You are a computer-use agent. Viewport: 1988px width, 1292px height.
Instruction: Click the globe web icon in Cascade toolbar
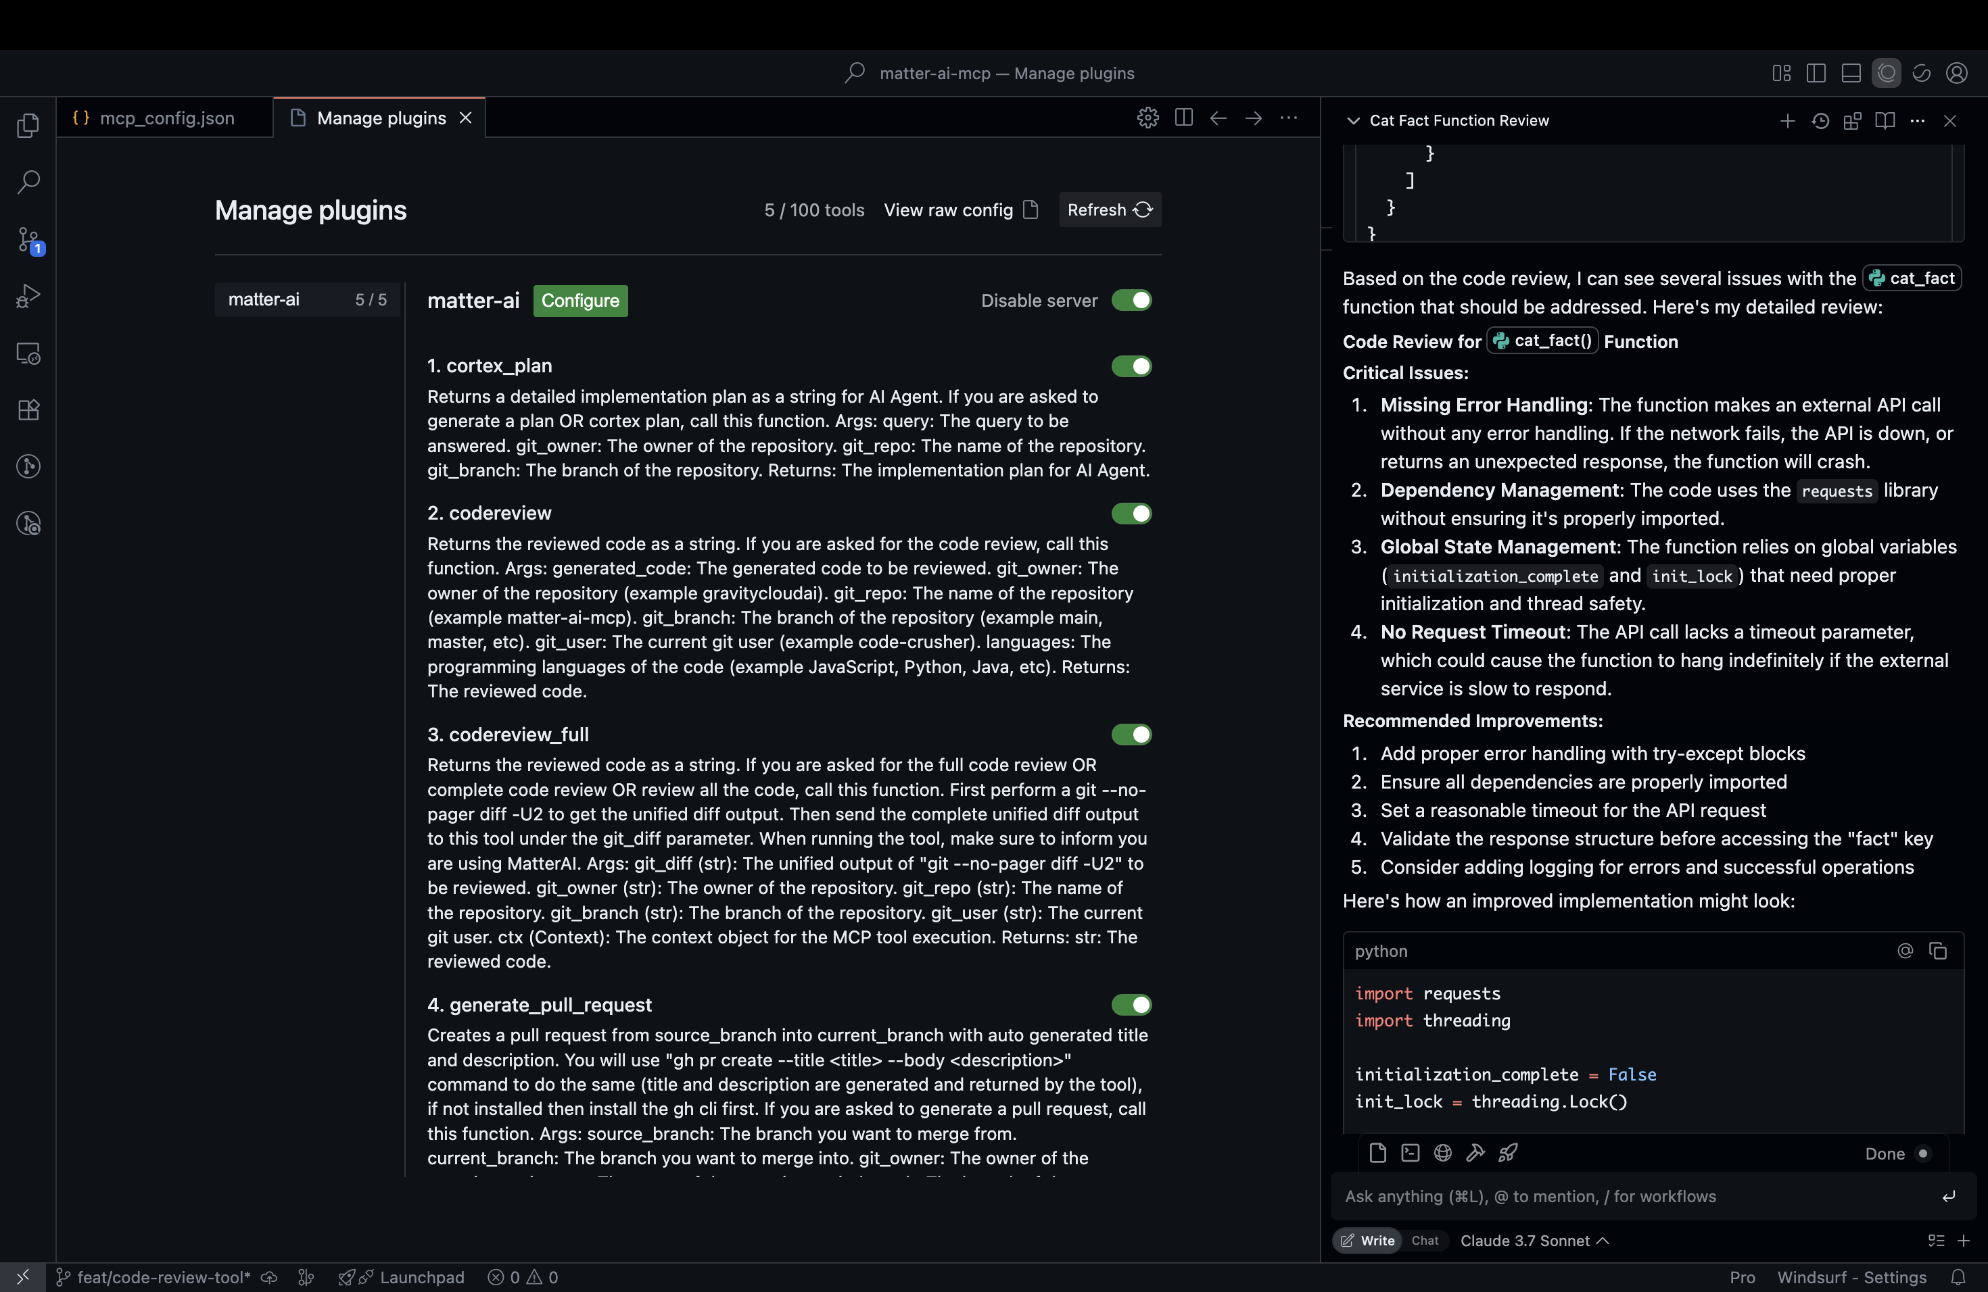[1442, 1153]
